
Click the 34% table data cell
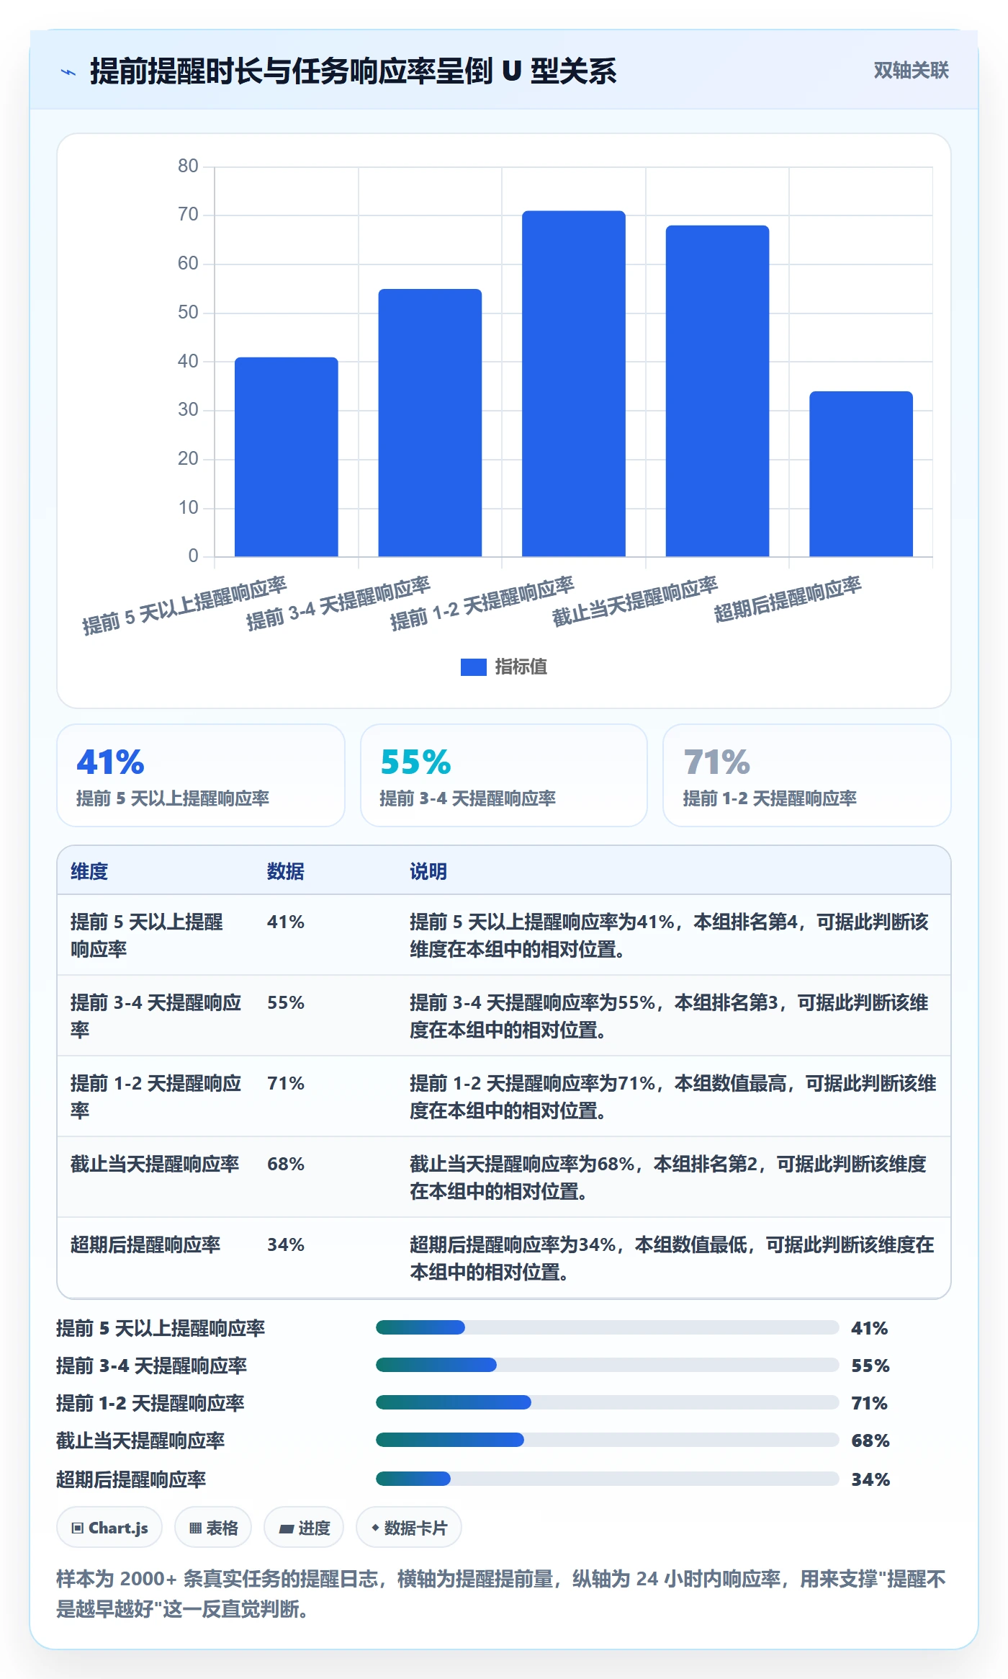(x=286, y=1244)
